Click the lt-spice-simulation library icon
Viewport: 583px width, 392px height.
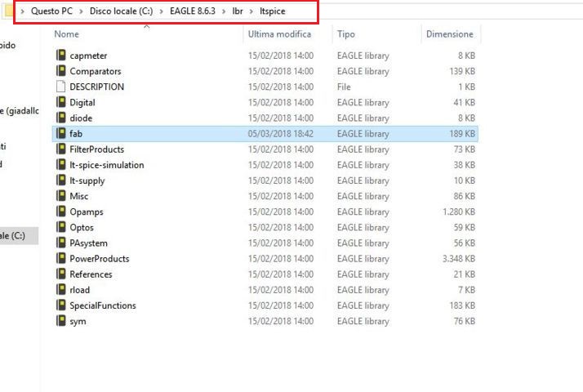(61, 164)
